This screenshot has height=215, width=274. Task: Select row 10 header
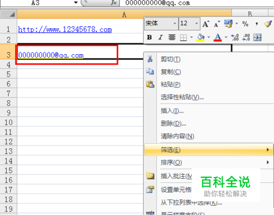(x=8, y=122)
